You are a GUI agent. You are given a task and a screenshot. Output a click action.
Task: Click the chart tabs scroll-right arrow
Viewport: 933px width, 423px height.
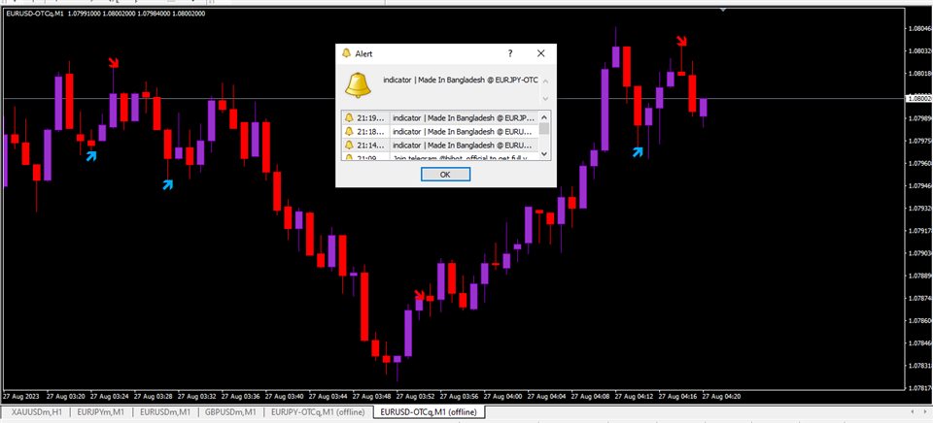click(926, 411)
